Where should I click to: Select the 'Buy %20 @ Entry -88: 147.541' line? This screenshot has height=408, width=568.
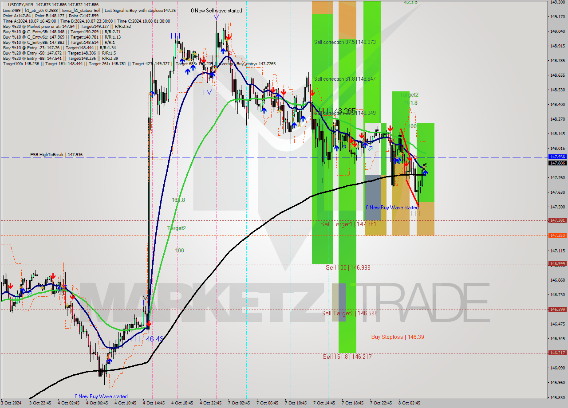click(60, 59)
